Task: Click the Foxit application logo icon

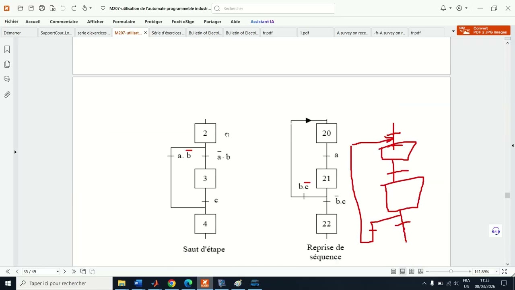Action: [6, 8]
